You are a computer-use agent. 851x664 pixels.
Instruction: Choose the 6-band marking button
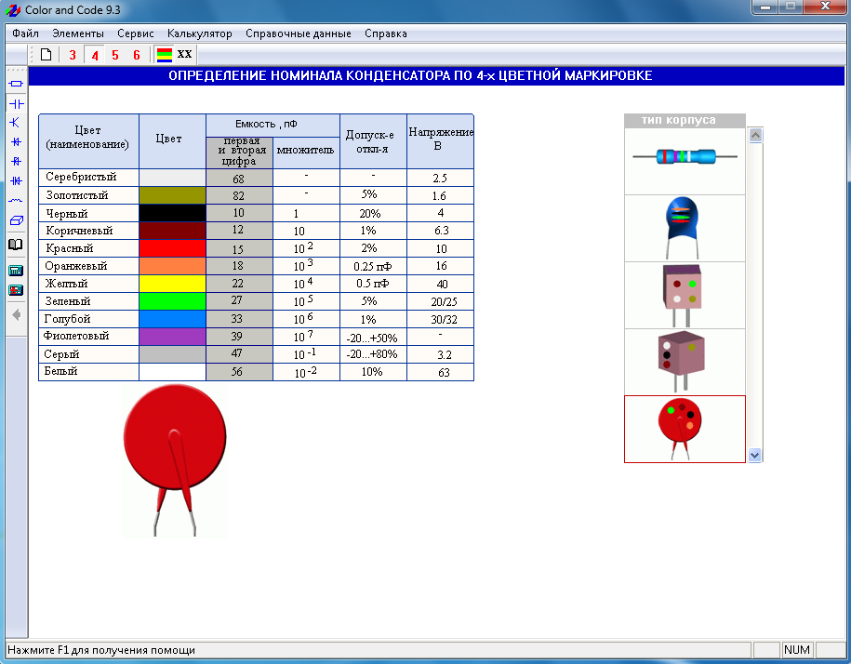136,55
